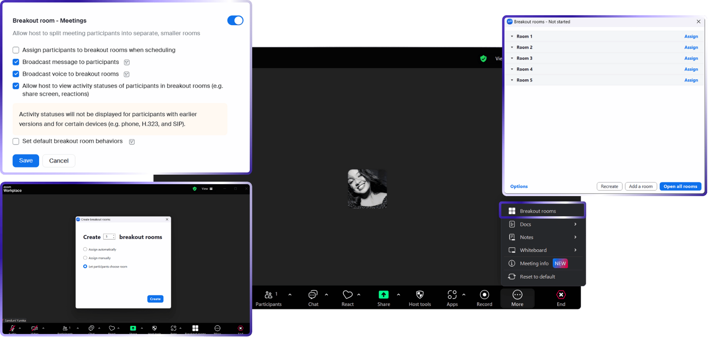Select Breakout rooms from the More menu
The height and width of the screenshot is (337, 708).
542,211
